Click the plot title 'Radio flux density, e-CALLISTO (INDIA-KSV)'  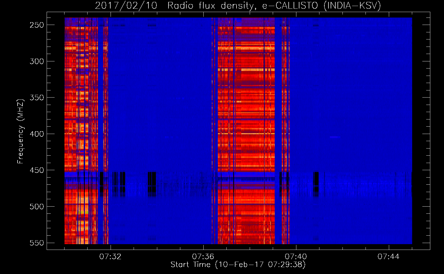274,5
